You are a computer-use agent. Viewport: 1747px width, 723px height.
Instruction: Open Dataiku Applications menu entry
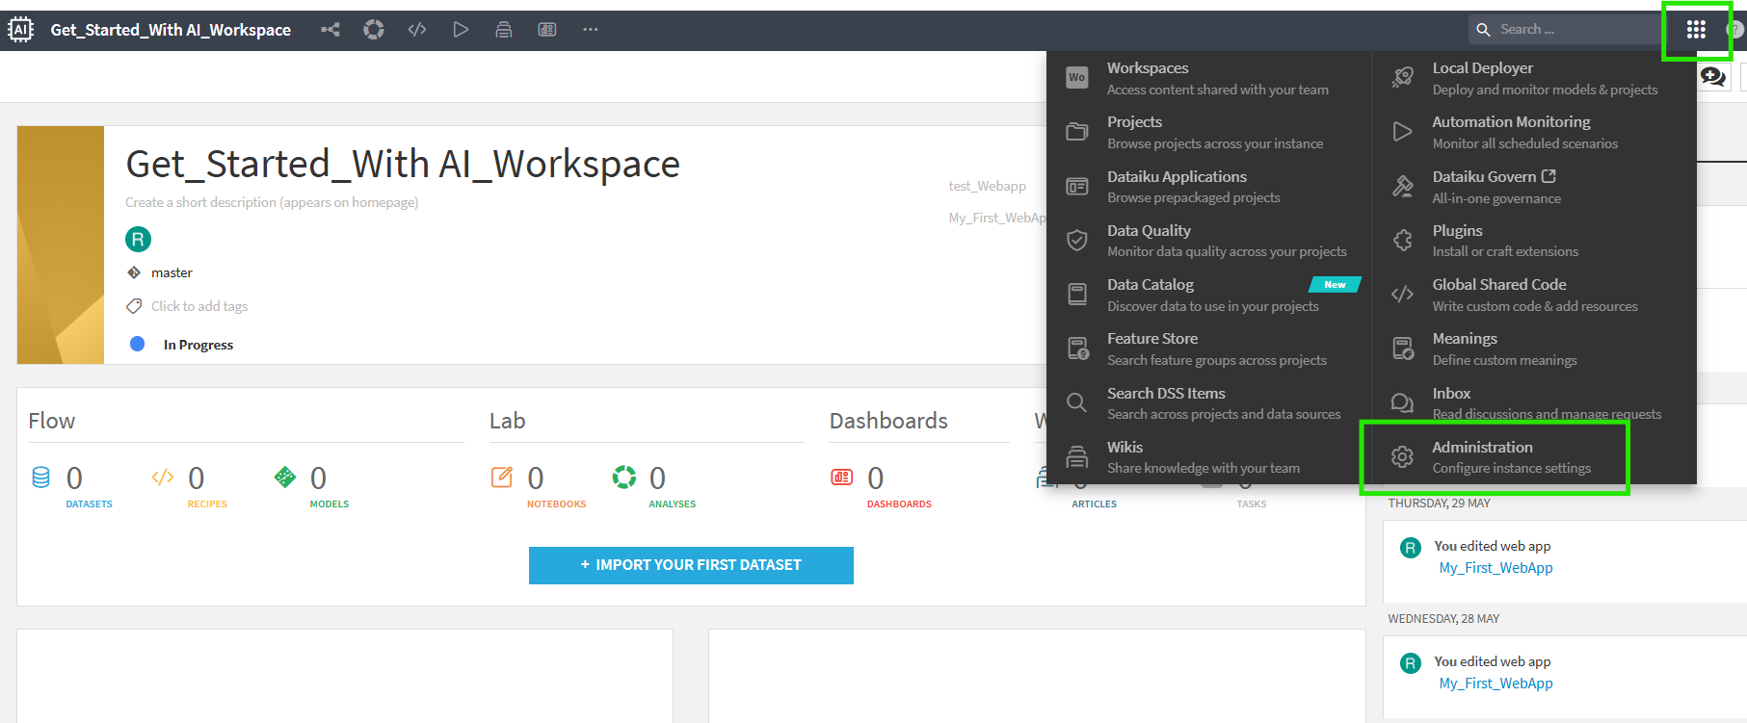click(x=1209, y=187)
